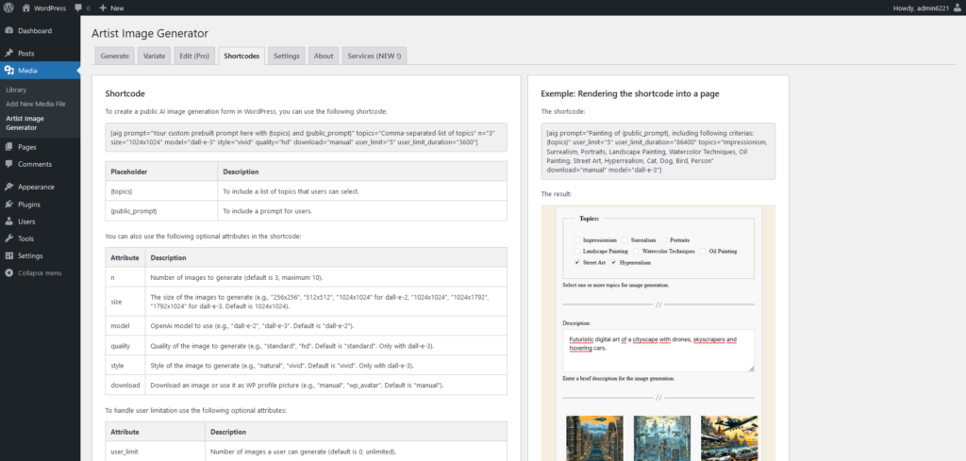This screenshot has width=966, height=461.
Task: Click the example shortcode code box
Action: point(658,151)
